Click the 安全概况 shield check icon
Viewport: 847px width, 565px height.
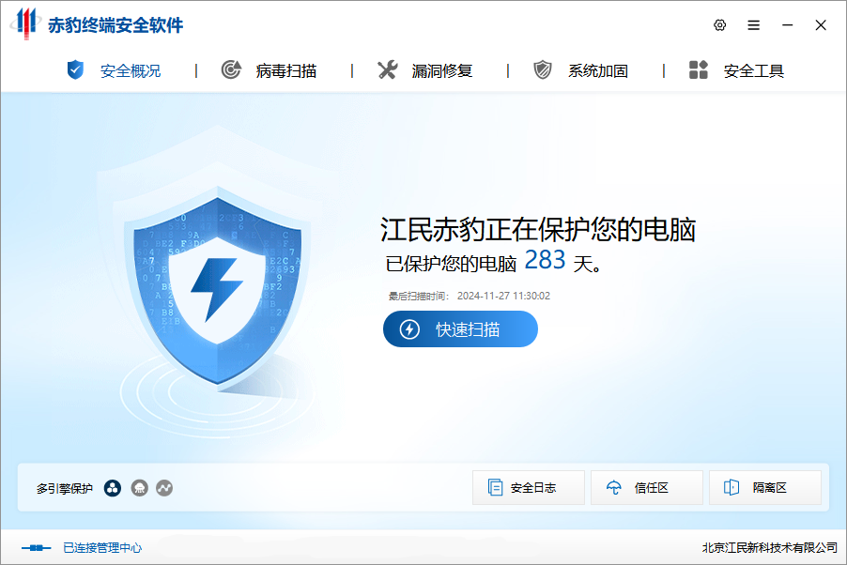coord(75,70)
